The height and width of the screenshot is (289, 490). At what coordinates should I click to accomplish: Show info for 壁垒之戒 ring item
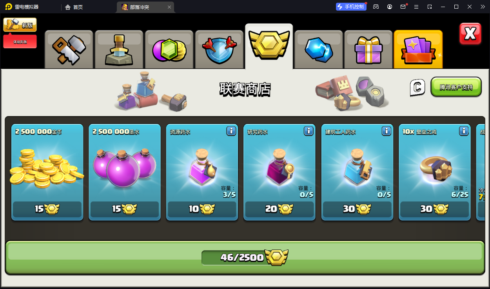pyautogui.click(x=464, y=131)
